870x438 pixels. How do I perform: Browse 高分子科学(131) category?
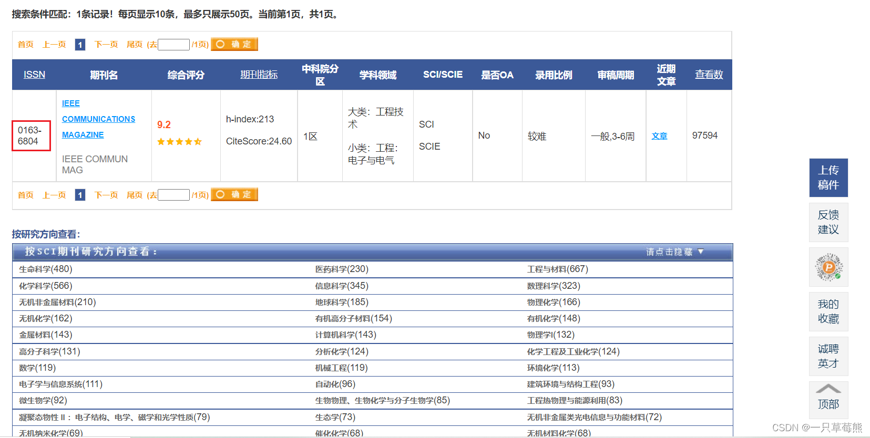pyautogui.click(x=49, y=352)
